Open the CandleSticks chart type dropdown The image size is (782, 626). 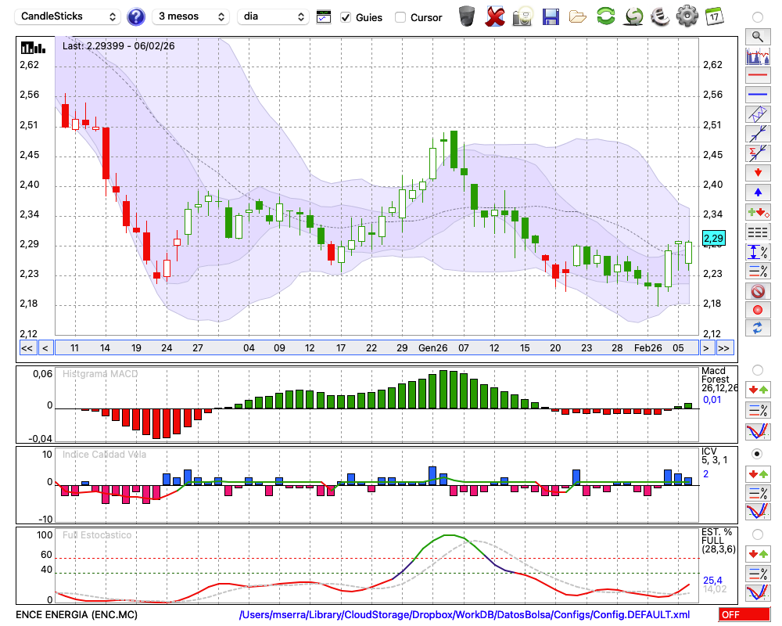[x=68, y=16]
